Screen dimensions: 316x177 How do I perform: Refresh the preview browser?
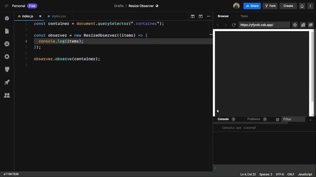[x=234, y=25]
